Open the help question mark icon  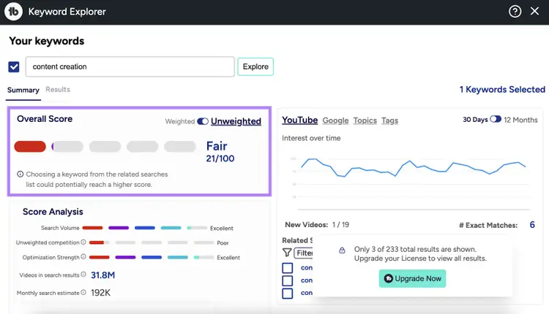[515, 12]
